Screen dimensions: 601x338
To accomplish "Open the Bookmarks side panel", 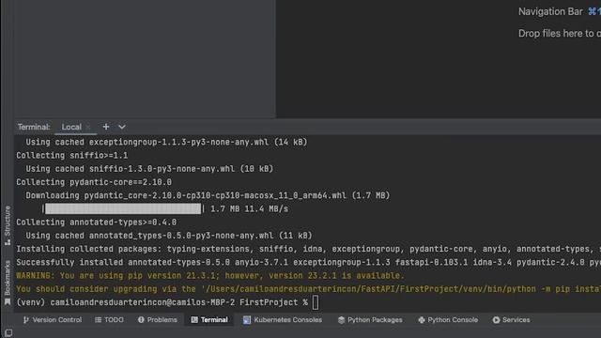I will tap(8, 283).
